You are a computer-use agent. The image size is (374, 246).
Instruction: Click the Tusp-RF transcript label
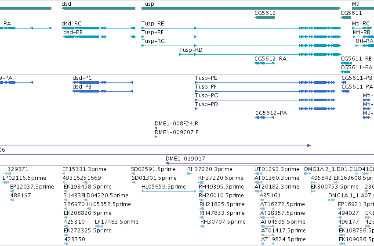(x=153, y=32)
